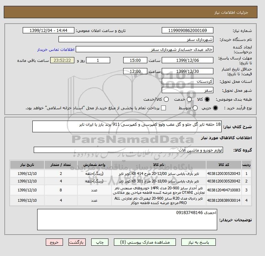This screenshot has height=256, width=265.
Task: Click the response deadline date 1399/12/06
Action: [x=188, y=60]
